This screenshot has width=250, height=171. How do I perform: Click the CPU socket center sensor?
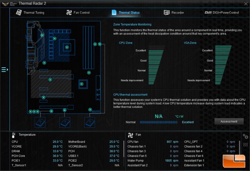[67, 47]
